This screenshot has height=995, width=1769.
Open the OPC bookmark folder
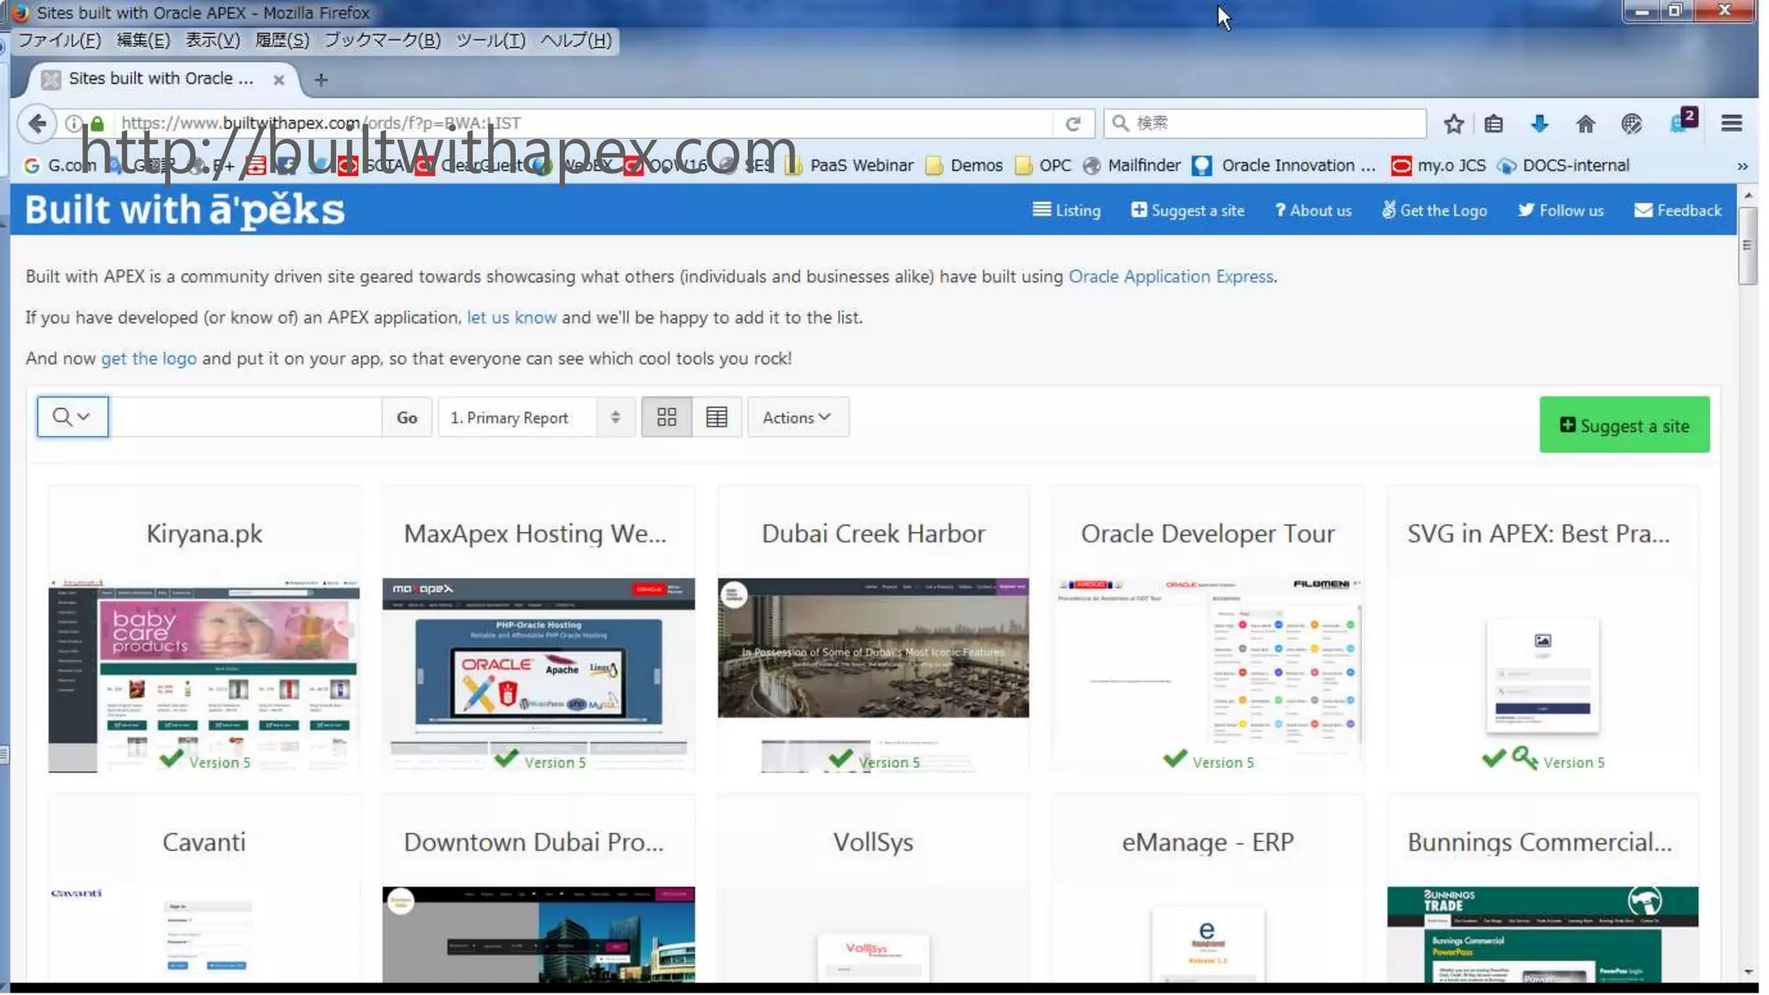[1043, 166]
